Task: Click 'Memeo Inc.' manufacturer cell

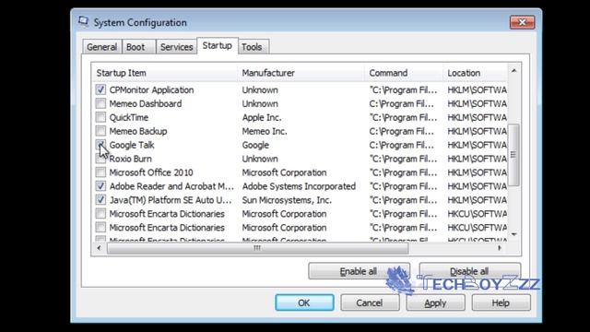Action: point(265,131)
